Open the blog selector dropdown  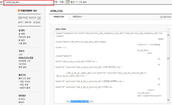(x=29, y=18)
